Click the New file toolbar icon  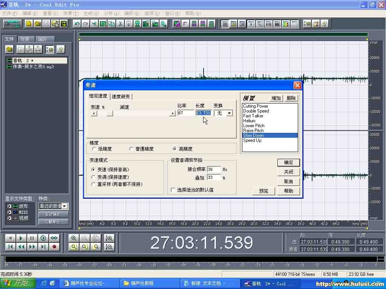pos(29,24)
